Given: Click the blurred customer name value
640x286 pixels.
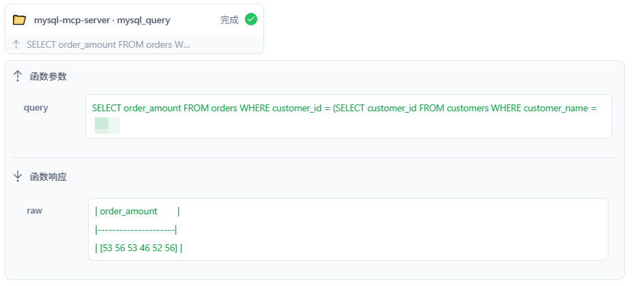Looking at the screenshot, I should 107,126.
